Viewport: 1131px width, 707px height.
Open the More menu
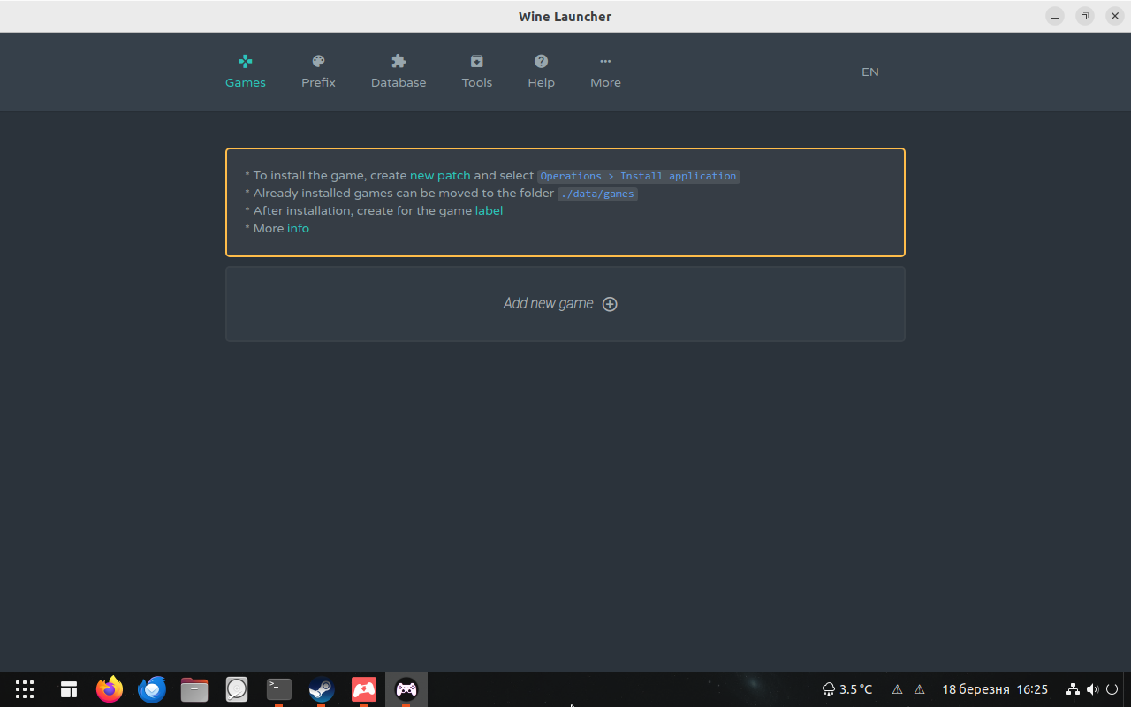pyautogui.click(x=605, y=72)
